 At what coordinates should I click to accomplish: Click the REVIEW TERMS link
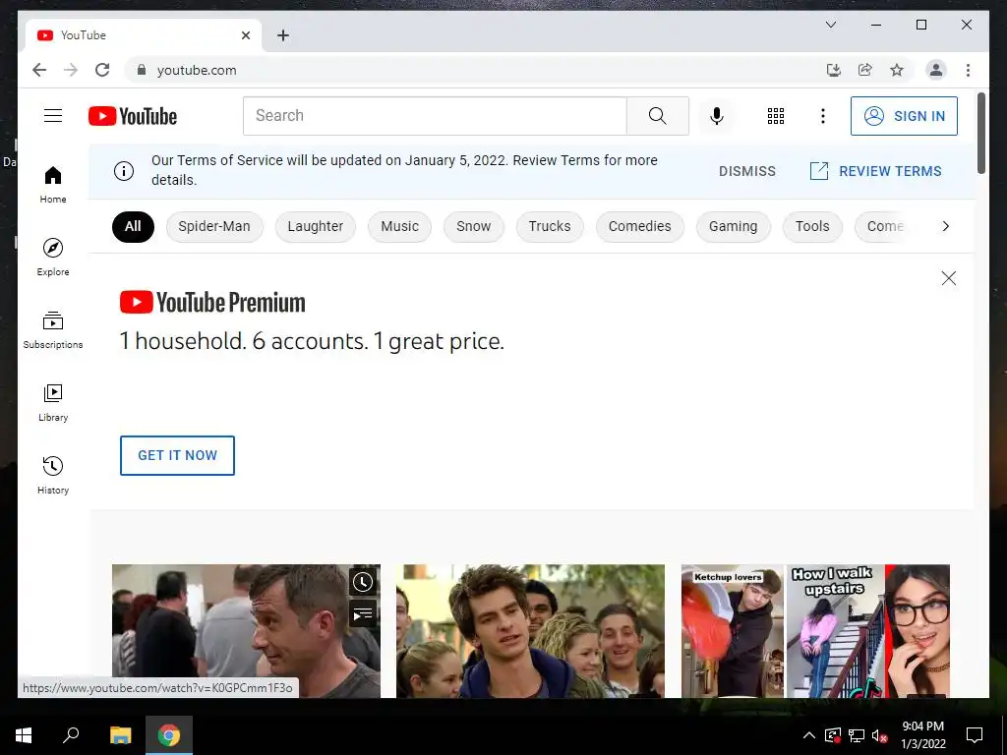tap(876, 171)
